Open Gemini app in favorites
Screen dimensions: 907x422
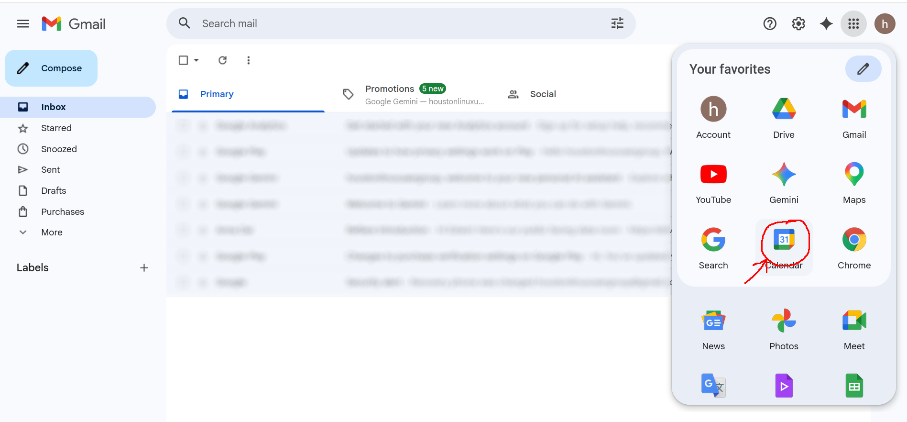click(784, 183)
